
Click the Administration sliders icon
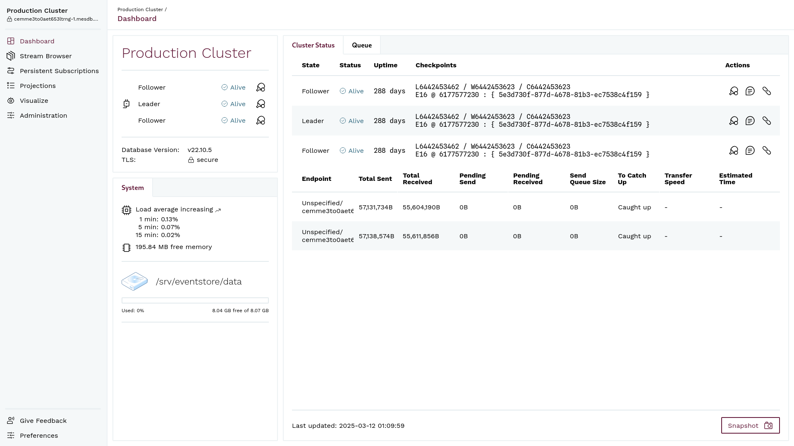(11, 115)
